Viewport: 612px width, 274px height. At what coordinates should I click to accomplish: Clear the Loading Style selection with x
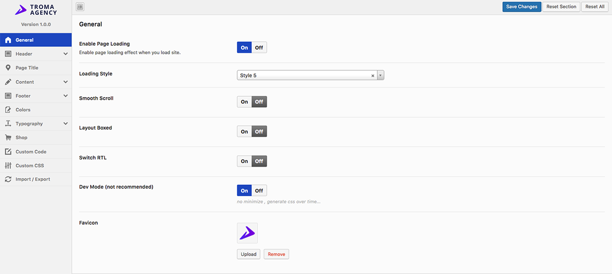(x=372, y=75)
